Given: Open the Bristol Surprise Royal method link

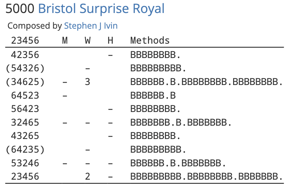Looking at the screenshot, I should tap(101, 9).
